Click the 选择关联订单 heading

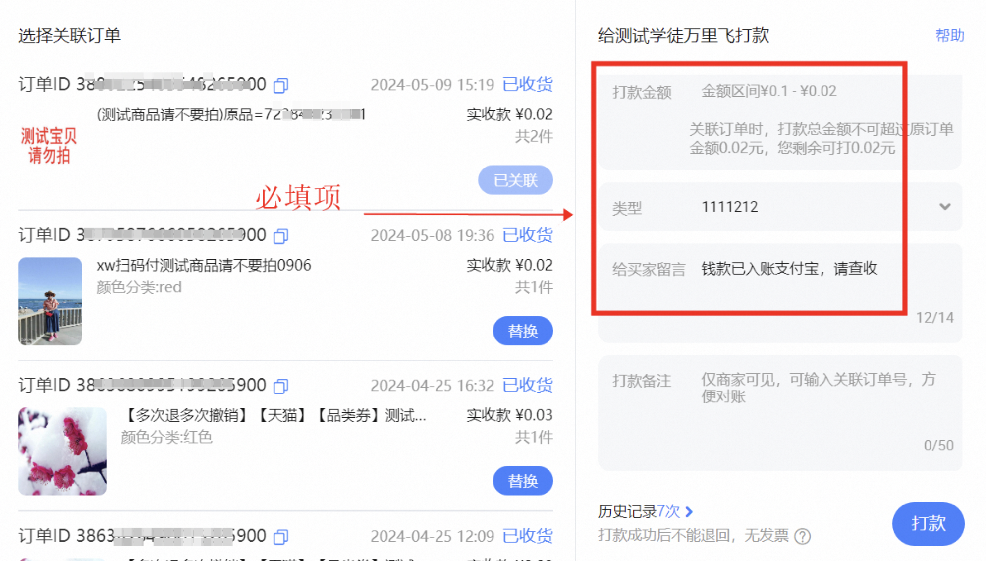click(69, 36)
